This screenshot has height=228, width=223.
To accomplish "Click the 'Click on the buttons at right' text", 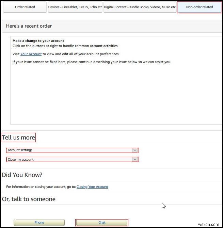I will pyautogui.click(x=65, y=46).
